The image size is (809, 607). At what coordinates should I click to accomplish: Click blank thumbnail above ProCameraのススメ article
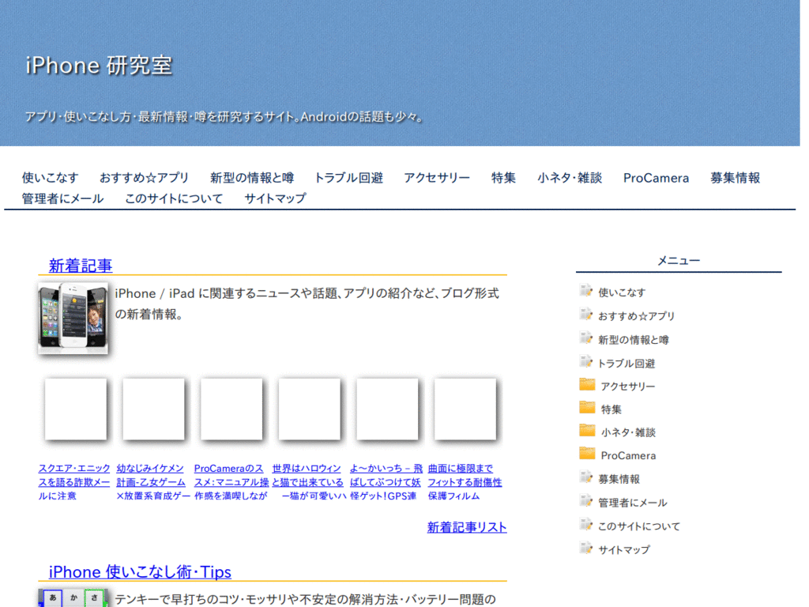[231, 409]
